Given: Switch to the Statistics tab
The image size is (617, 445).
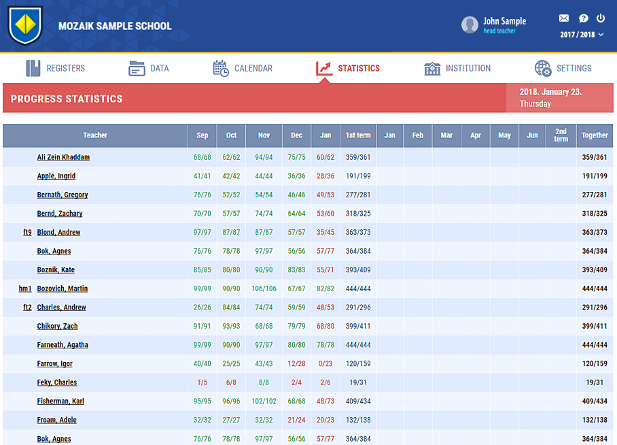Looking at the screenshot, I should point(348,68).
